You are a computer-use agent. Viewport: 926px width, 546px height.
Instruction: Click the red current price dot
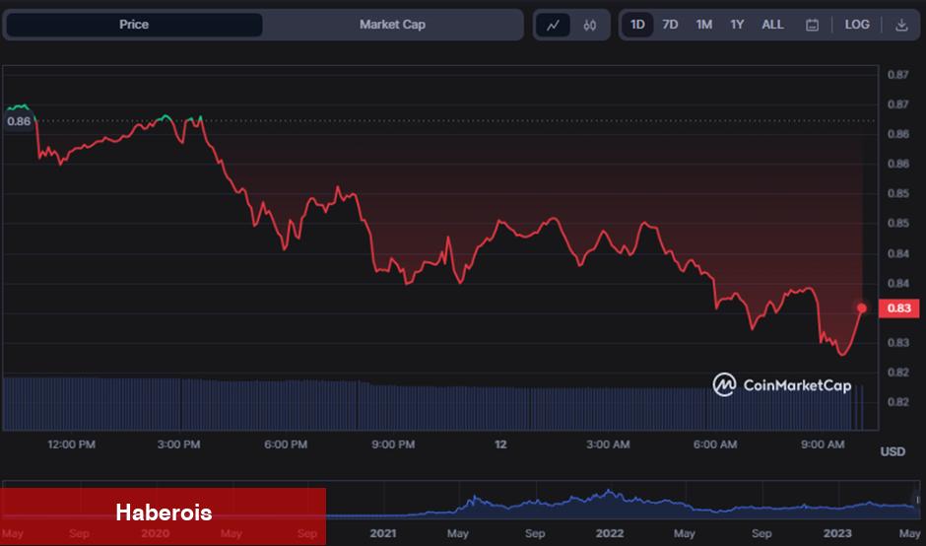862,307
